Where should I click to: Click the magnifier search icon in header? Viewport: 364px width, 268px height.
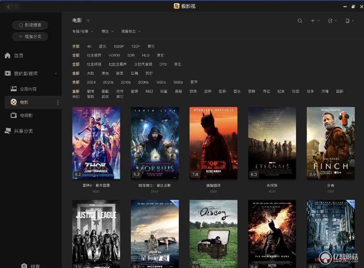pos(300,20)
